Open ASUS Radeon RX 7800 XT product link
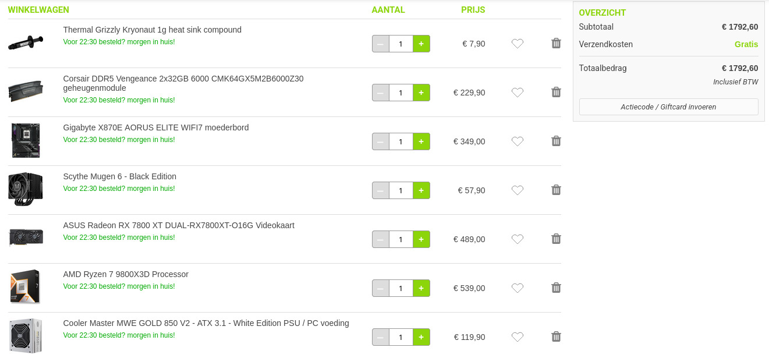Viewport: 769px width, 358px height. [179, 225]
